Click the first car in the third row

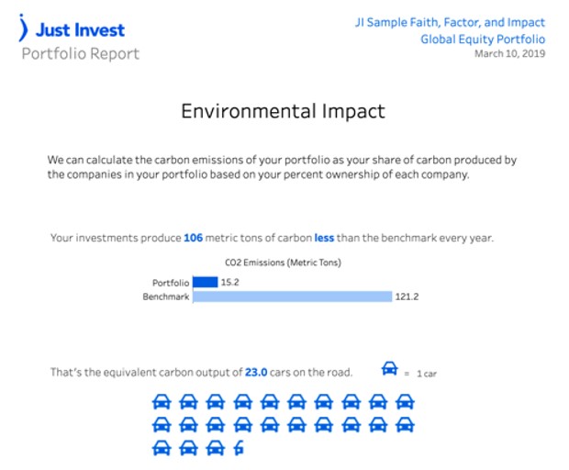pos(162,448)
